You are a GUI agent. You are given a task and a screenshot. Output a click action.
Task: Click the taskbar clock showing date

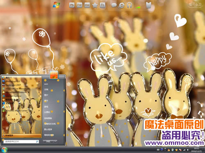tap(196, 150)
